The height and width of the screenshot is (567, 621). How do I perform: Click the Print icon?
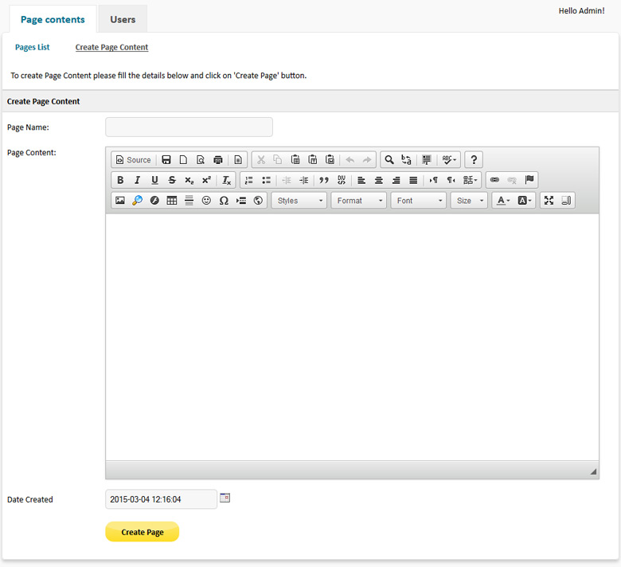tap(218, 160)
